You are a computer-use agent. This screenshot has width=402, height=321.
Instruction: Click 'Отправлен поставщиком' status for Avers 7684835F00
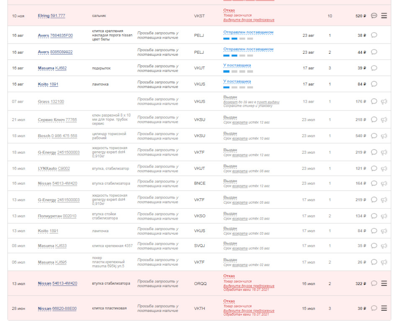[248, 32]
